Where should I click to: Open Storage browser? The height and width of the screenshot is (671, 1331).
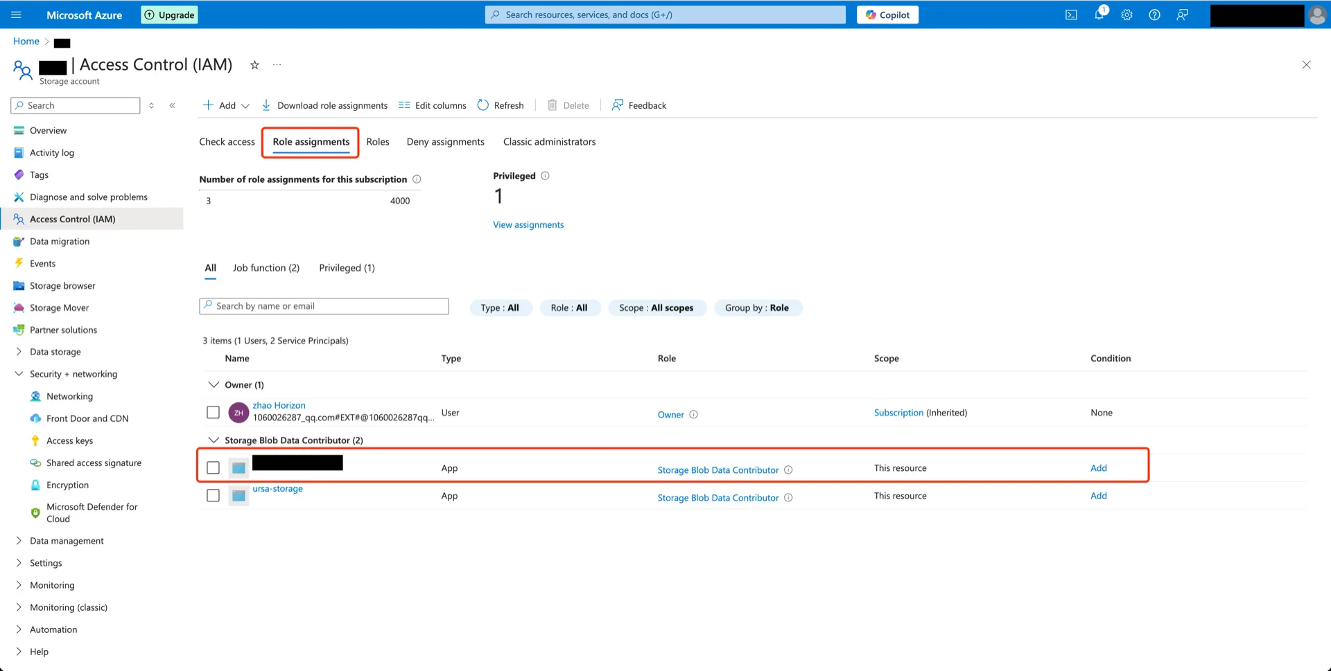62,285
